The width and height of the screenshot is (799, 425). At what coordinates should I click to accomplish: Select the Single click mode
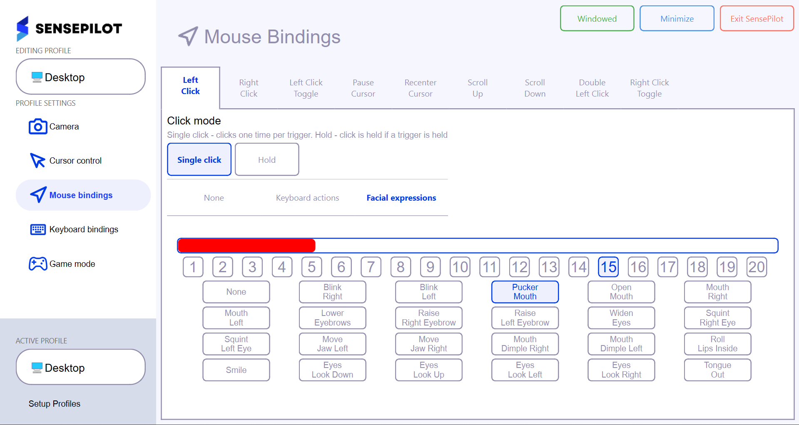[x=199, y=160]
